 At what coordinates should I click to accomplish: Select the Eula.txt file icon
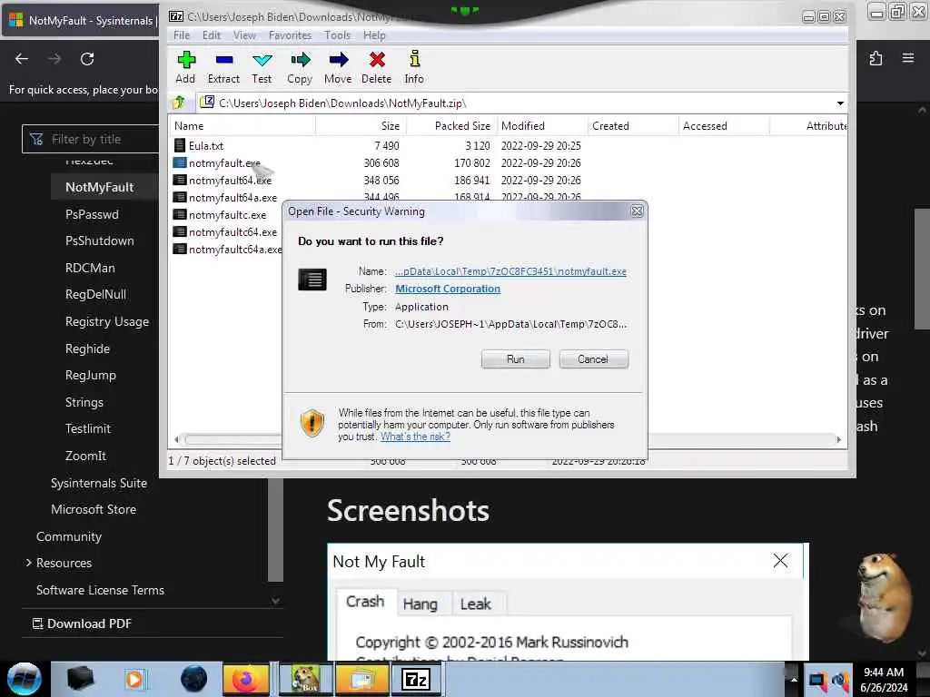tap(179, 145)
